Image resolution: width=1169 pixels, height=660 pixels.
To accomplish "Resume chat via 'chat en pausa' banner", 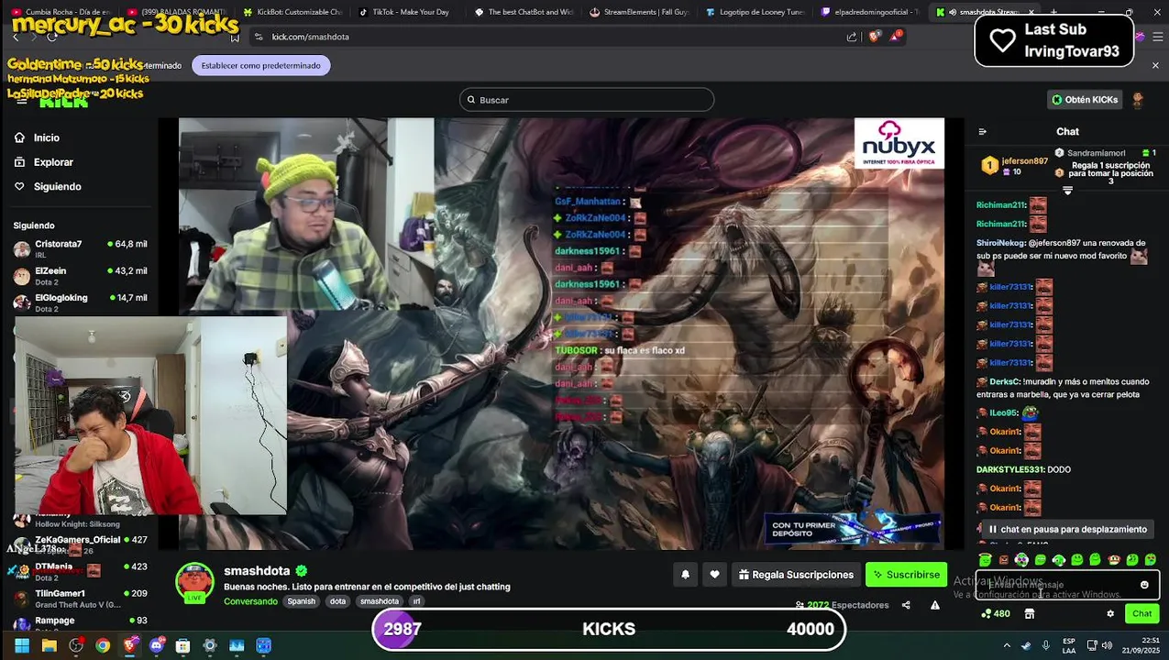I will tap(1067, 529).
